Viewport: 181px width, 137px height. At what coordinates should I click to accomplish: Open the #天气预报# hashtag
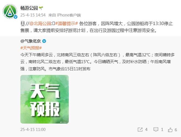(31, 48)
